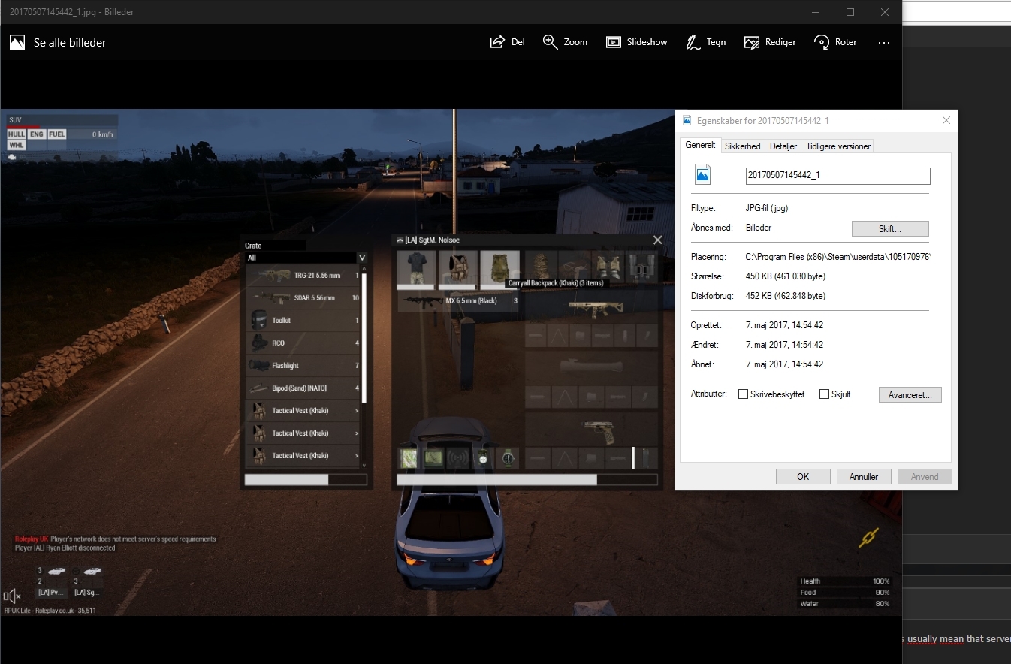This screenshot has width=1011, height=664.
Task: Click the muted speaker icon in game
Action: [11, 596]
